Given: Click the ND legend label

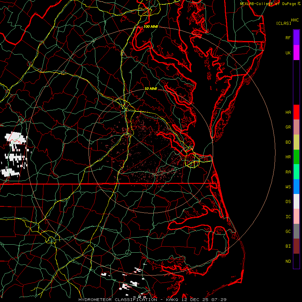Looking at the screenshot, I should (x=288, y=261).
